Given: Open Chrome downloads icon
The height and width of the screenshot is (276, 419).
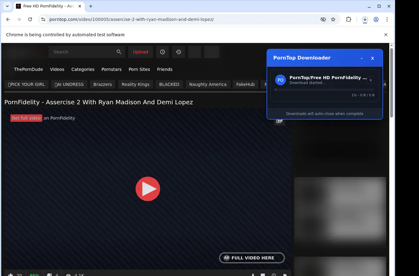Looking at the screenshot, I should point(365,20).
